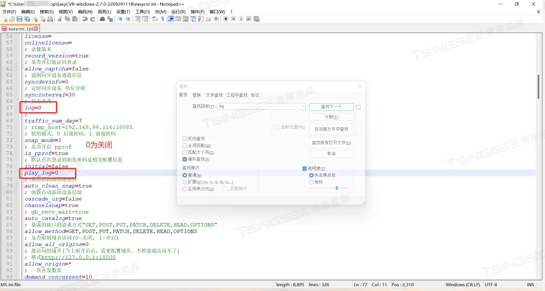The image size is (545, 291).
Task: Click the Zoom Out magnifier icon
Action: tap(128, 19)
